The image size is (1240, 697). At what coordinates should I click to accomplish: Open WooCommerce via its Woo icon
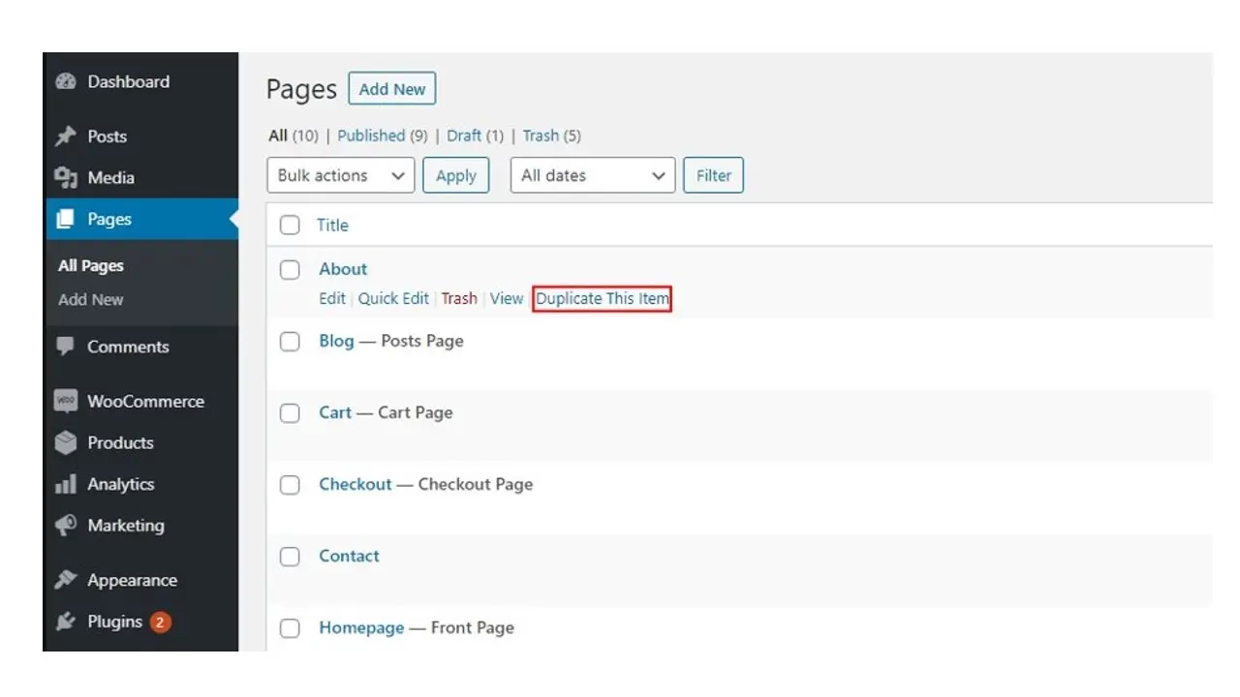(x=66, y=401)
